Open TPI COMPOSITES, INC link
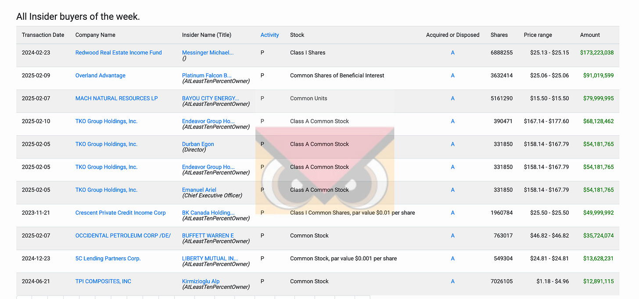The width and height of the screenshot is (639, 299). pyautogui.click(x=103, y=281)
